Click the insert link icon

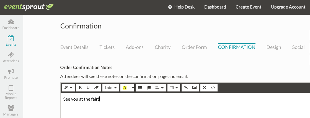(186, 88)
